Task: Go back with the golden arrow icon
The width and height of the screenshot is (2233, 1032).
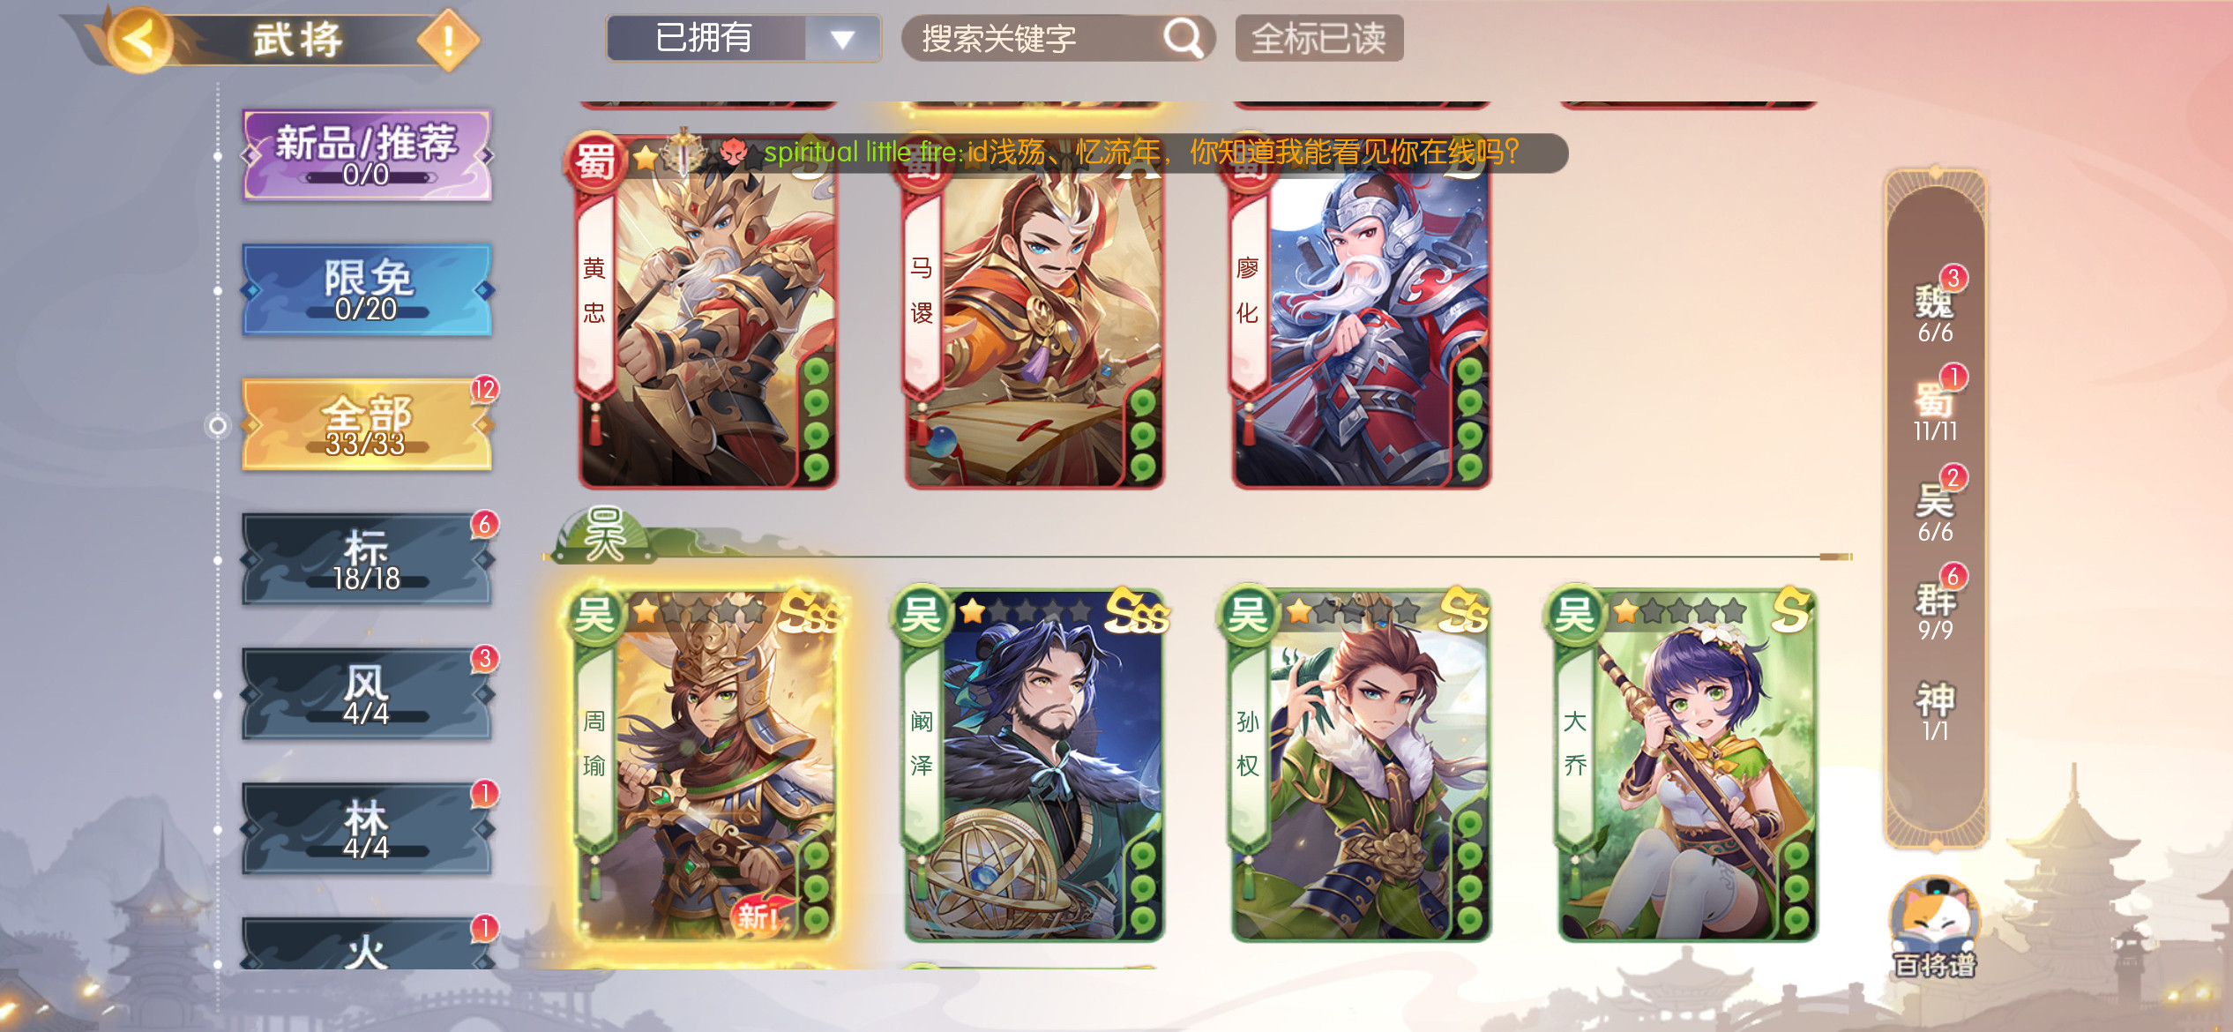Action: tap(138, 40)
